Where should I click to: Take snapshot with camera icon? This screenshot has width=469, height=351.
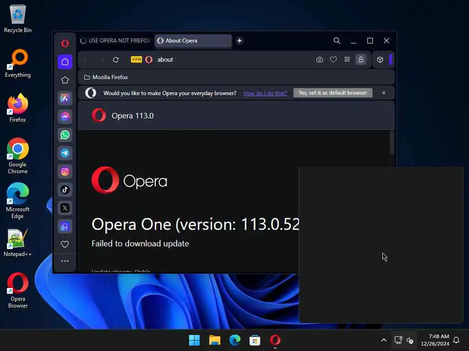click(x=319, y=59)
